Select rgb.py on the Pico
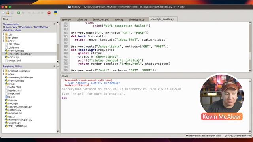 (x=12, y=116)
